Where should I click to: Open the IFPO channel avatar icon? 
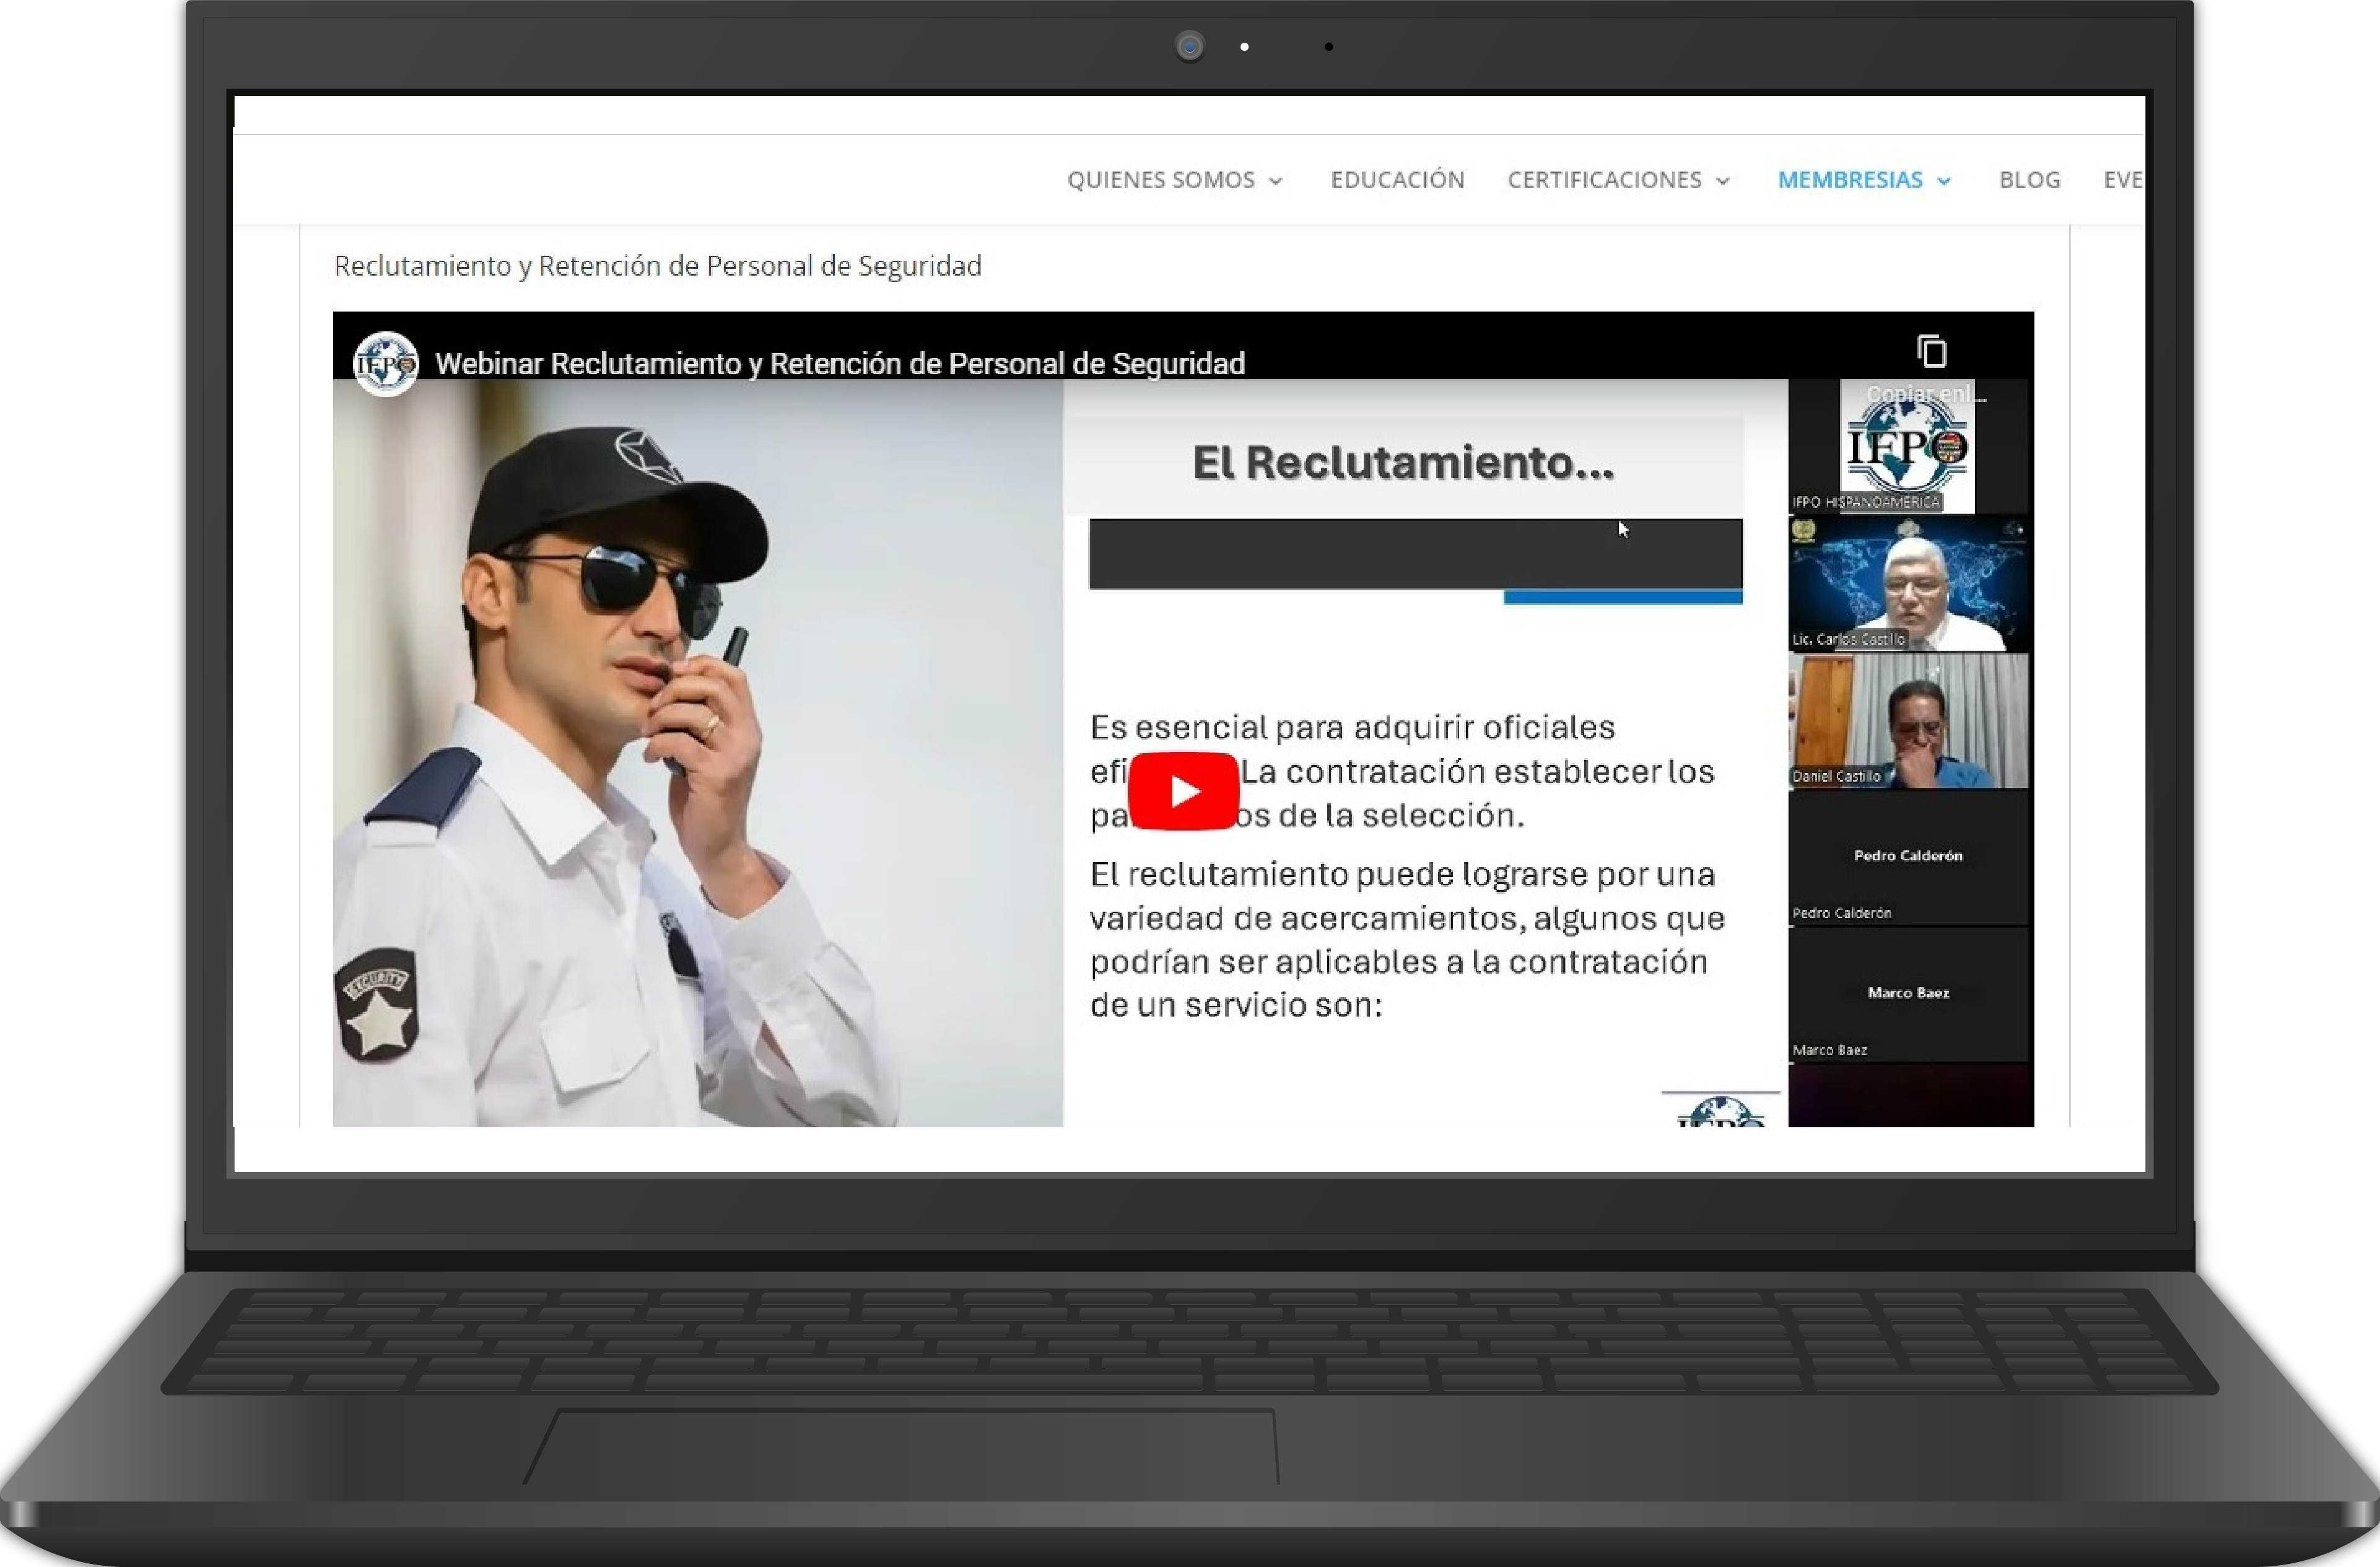click(x=386, y=364)
